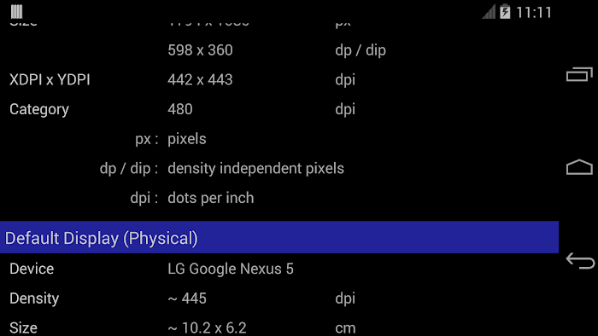Image resolution: width=598 pixels, height=336 pixels.
Task: Select the LG Google Nexus 5 value
Action: tap(231, 269)
